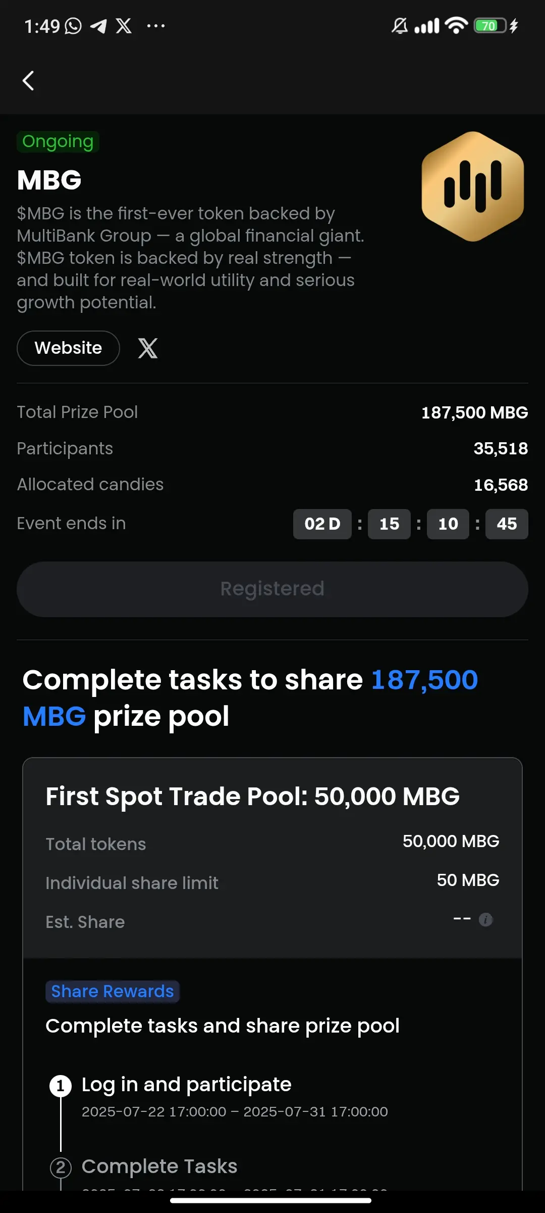Tap the Wi-Fi status icon

coord(457,26)
